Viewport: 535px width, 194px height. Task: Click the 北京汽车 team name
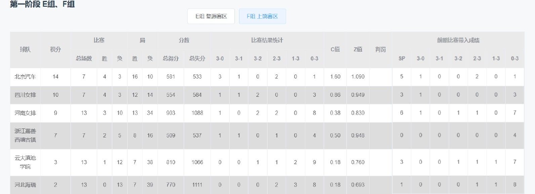25,77
